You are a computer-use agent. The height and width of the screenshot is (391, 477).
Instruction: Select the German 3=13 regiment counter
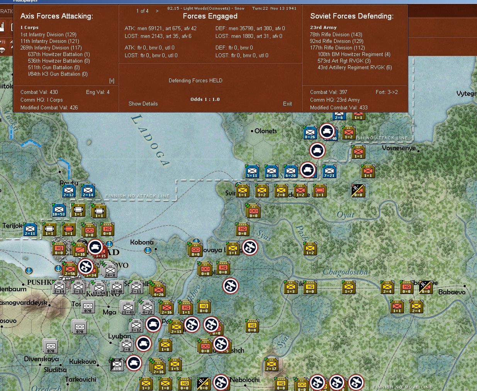(78, 287)
